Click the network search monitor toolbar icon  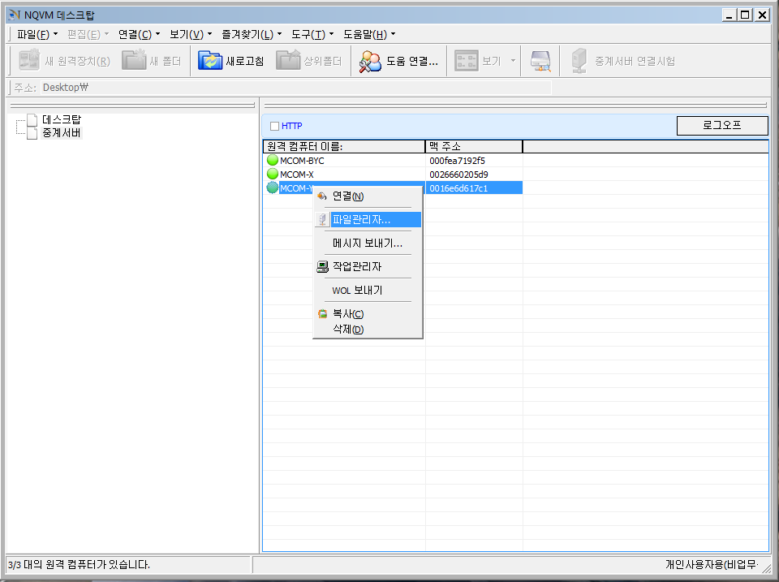pos(540,61)
